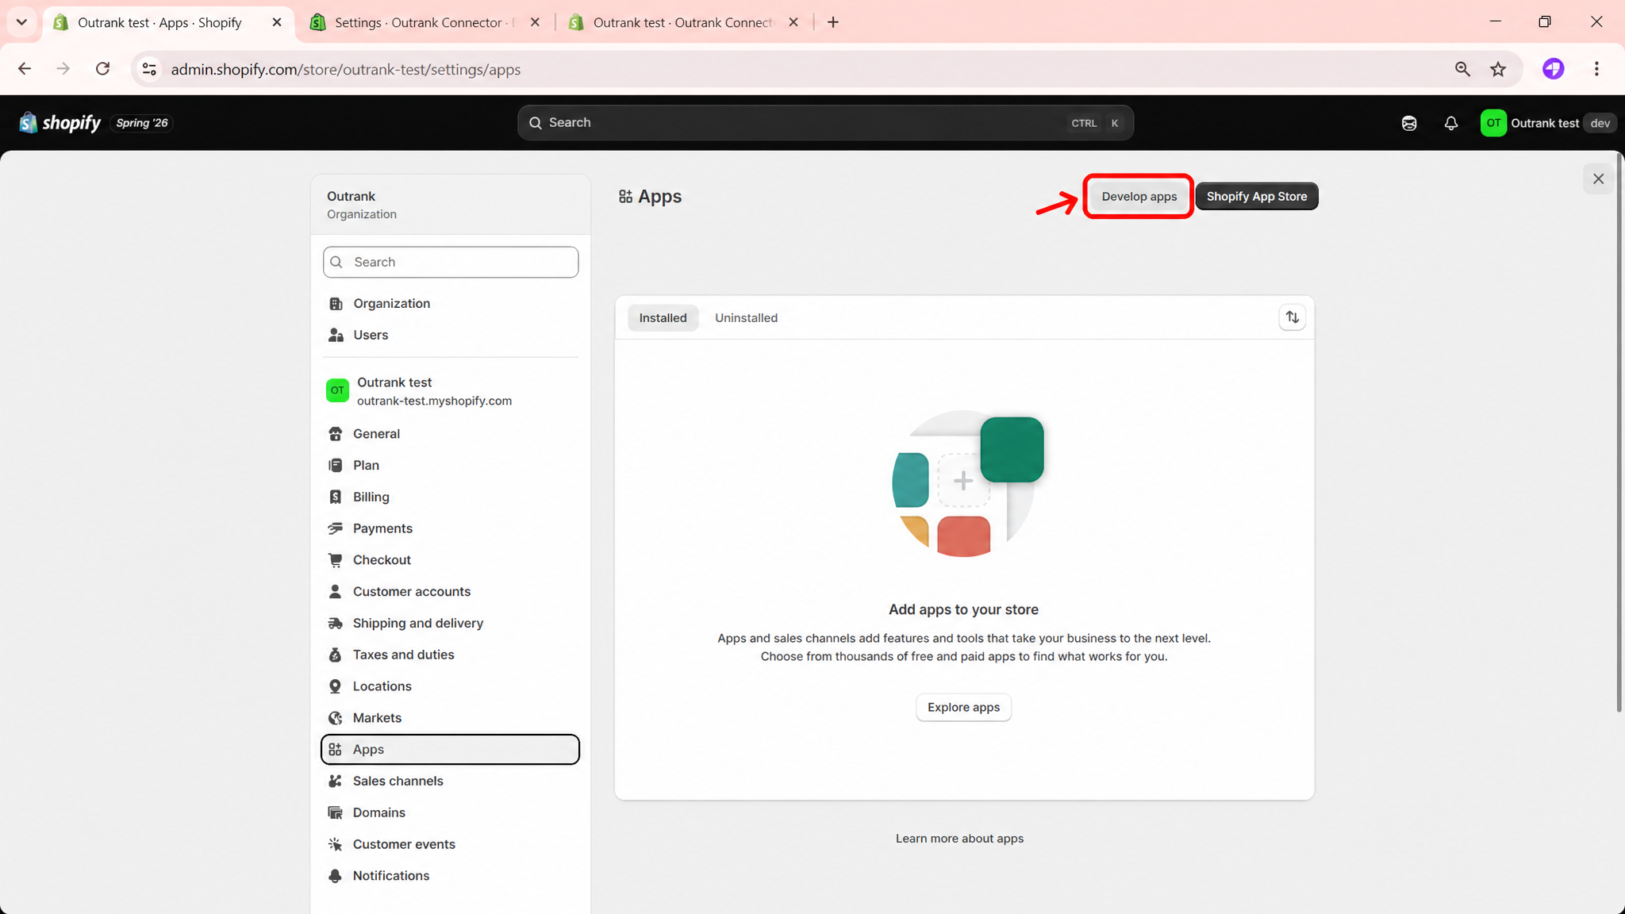This screenshot has height=914, width=1625.
Task: Switch to Settings · Outrank Connector browser tab
Action: click(424, 22)
